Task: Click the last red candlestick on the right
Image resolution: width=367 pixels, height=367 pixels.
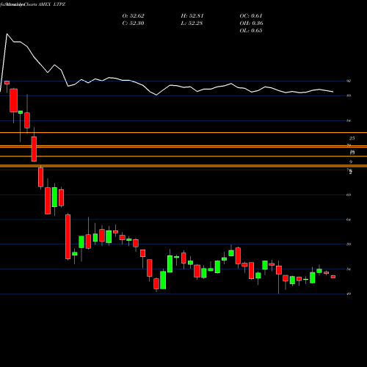Action: click(x=333, y=277)
